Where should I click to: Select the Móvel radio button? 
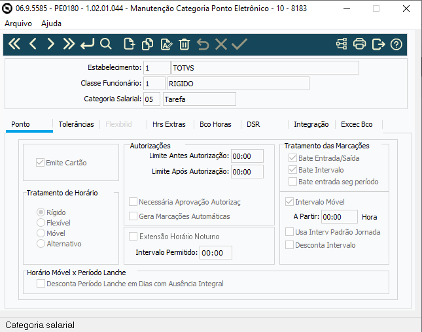41,233
